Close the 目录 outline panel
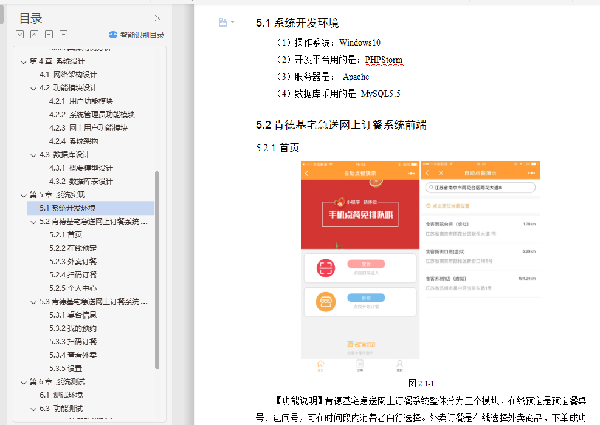 coord(157,18)
